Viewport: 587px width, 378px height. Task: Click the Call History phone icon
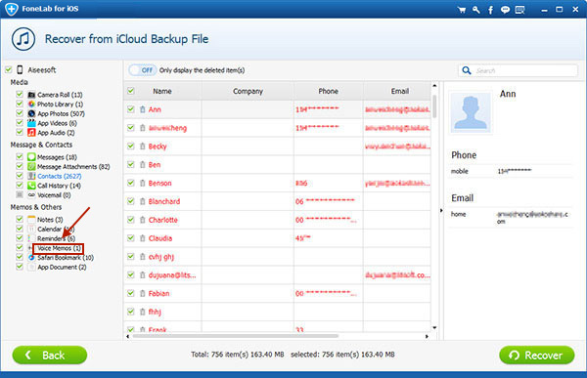pos(31,186)
